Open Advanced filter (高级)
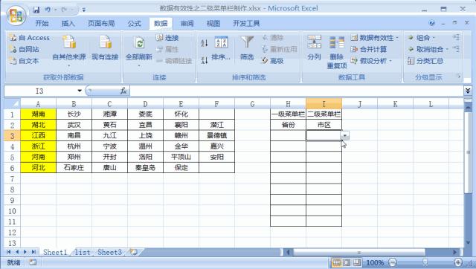Viewport: 476px width, 269px height. click(x=273, y=61)
